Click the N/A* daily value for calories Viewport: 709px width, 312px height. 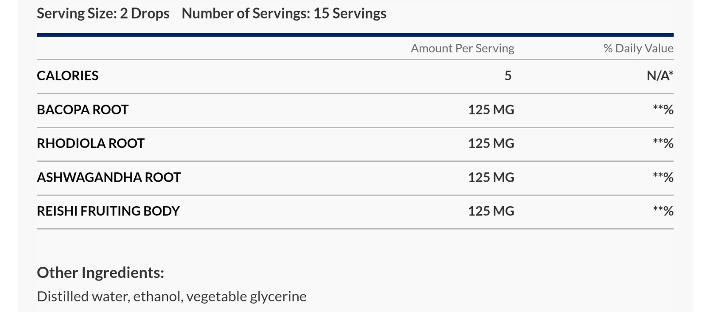[660, 76]
